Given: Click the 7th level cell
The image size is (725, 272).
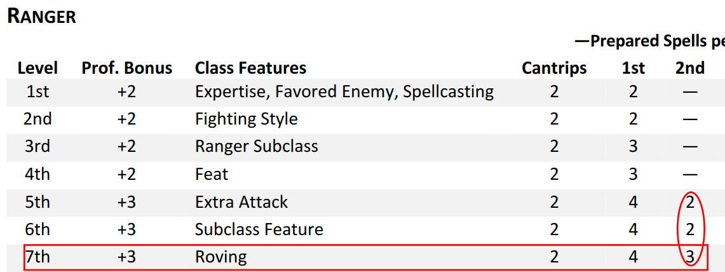Looking at the screenshot, I should tap(37, 257).
